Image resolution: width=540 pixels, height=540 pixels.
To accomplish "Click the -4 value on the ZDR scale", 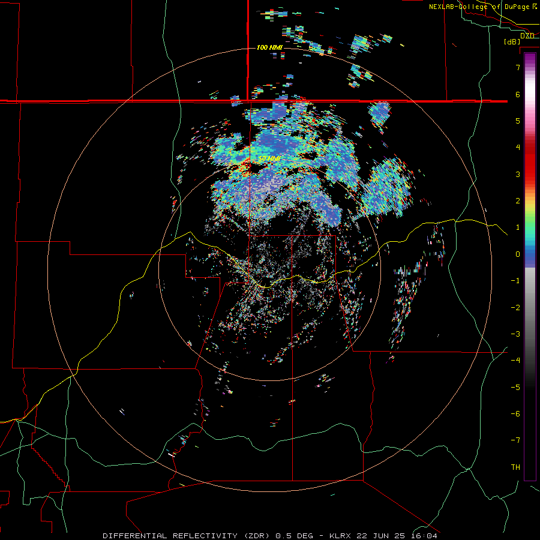I will (515, 361).
